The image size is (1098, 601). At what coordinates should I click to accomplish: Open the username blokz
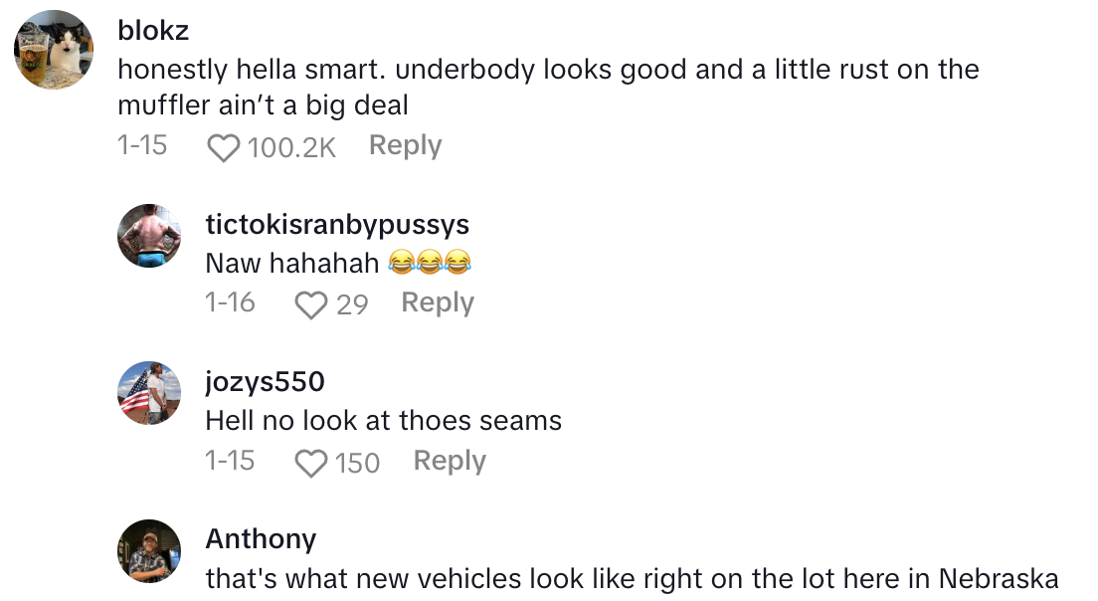point(154,30)
